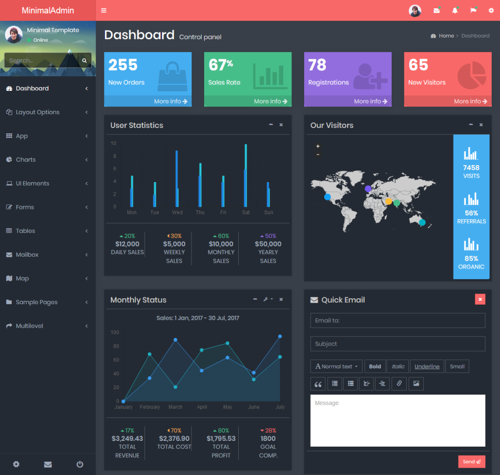Close the User Statistics panel
The image size is (500, 475).
pyautogui.click(x=281, y=124)
